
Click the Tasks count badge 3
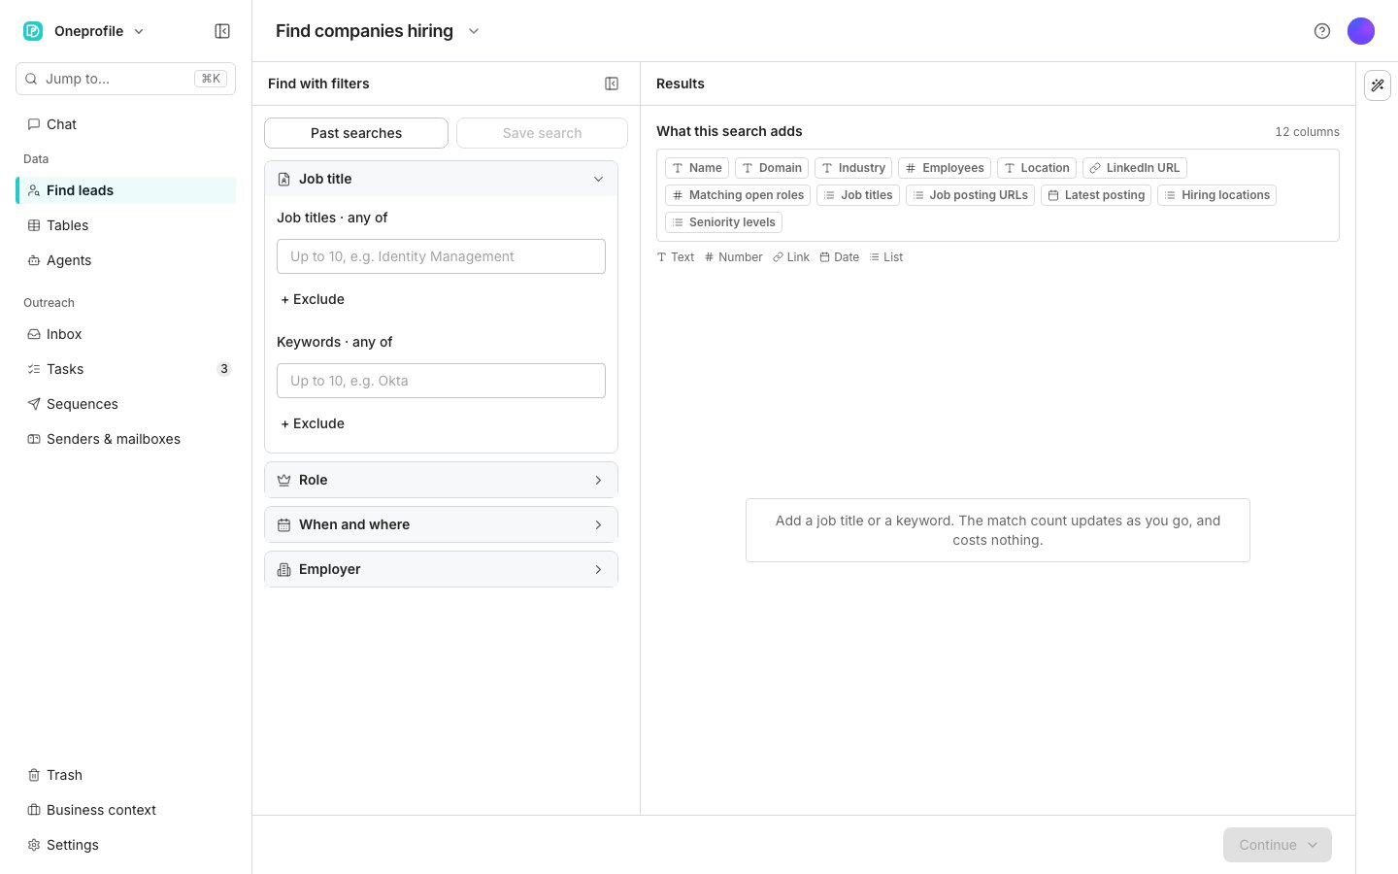(x=224, y=369)
